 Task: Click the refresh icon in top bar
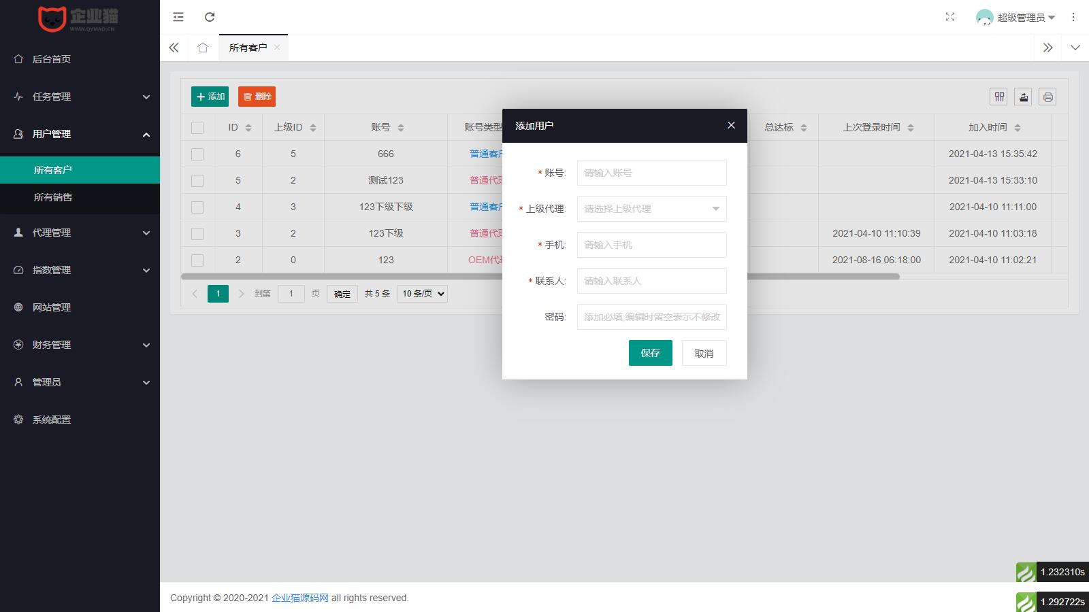[210, 17]
